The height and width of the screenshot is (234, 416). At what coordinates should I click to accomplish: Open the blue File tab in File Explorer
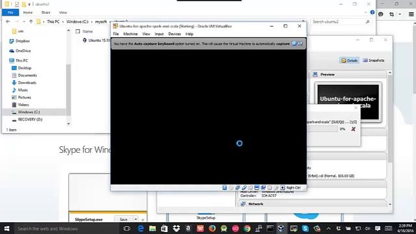(10, 12)
